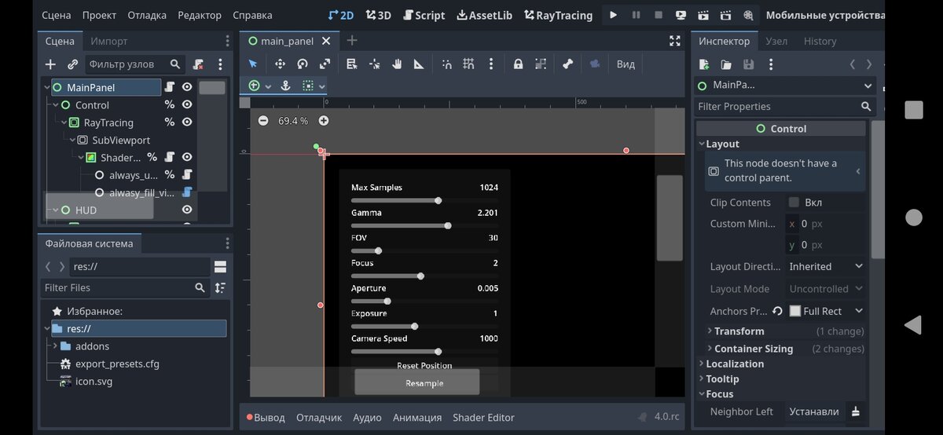The width and height of the screenshot is (943, 435).
Task: Switch to the Импорт tab
Action: point(108,41)
